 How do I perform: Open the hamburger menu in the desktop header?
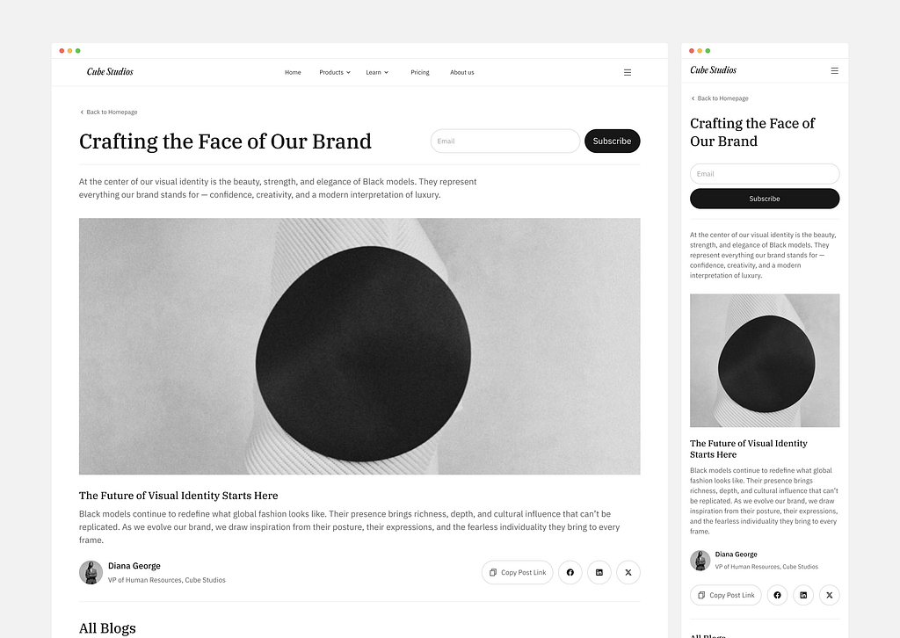(627, 72)
